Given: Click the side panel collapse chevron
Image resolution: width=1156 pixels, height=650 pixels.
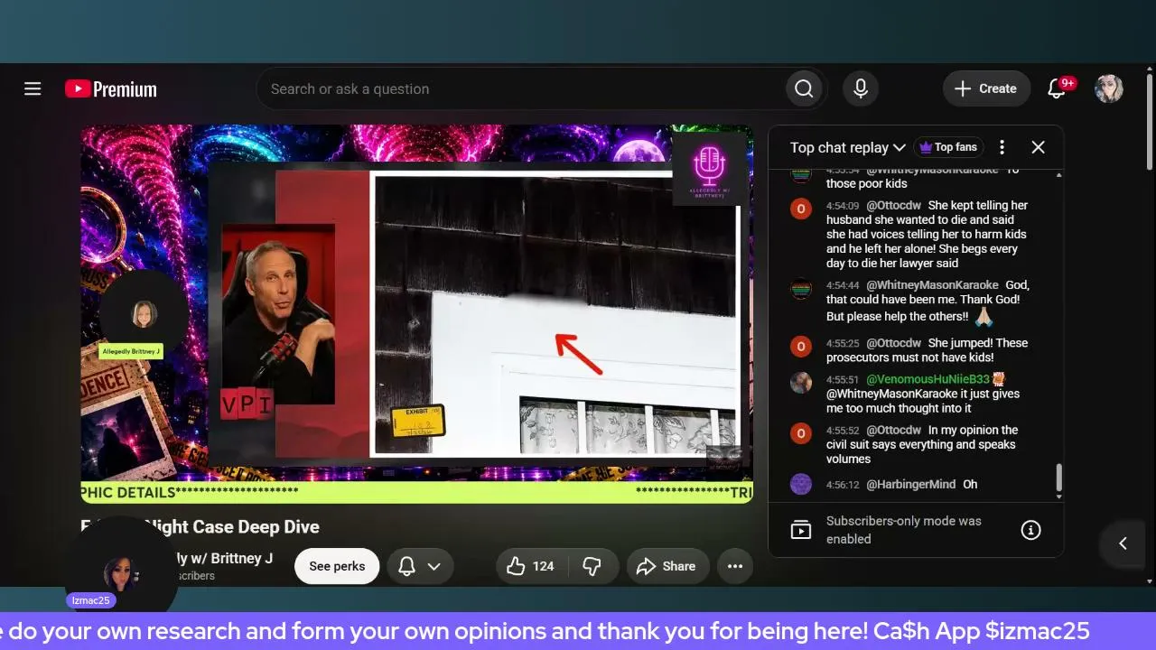Looking at the screenshot, I should coord(1123,543).
